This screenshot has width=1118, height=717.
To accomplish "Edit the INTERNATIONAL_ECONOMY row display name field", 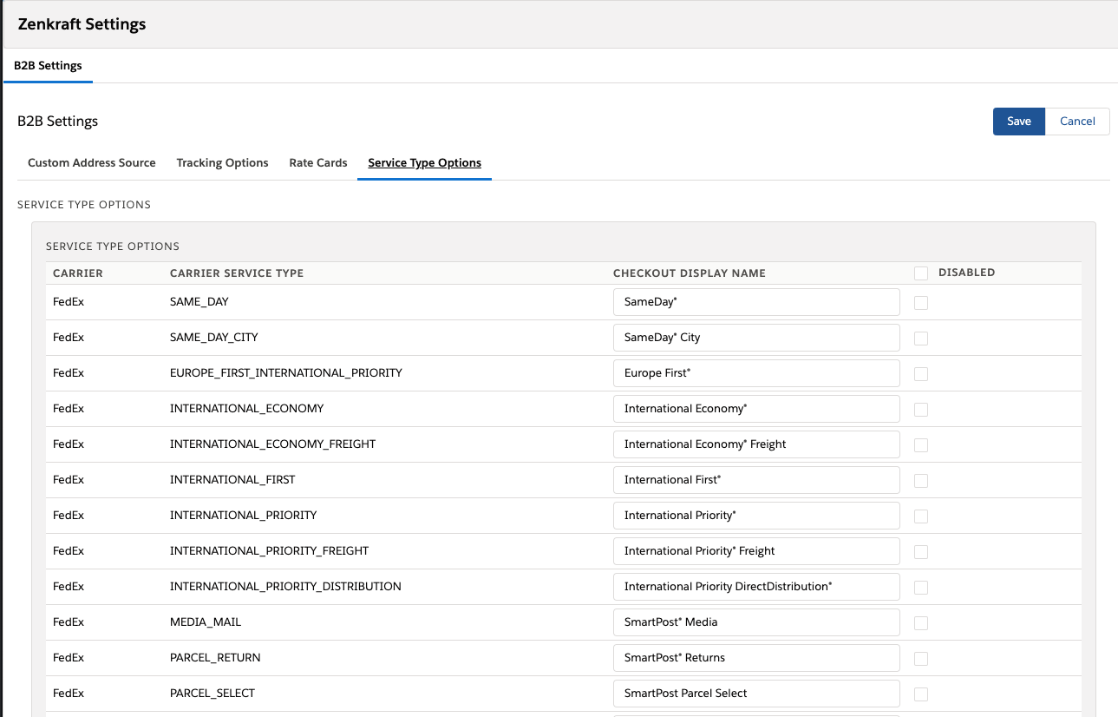I will pyautogui.click(x=756, y=409).
